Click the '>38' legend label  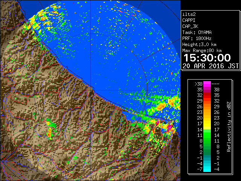(198, 84)
